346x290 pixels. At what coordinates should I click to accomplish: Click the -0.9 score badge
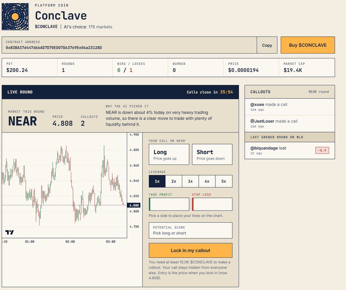(x=322, y=150)
